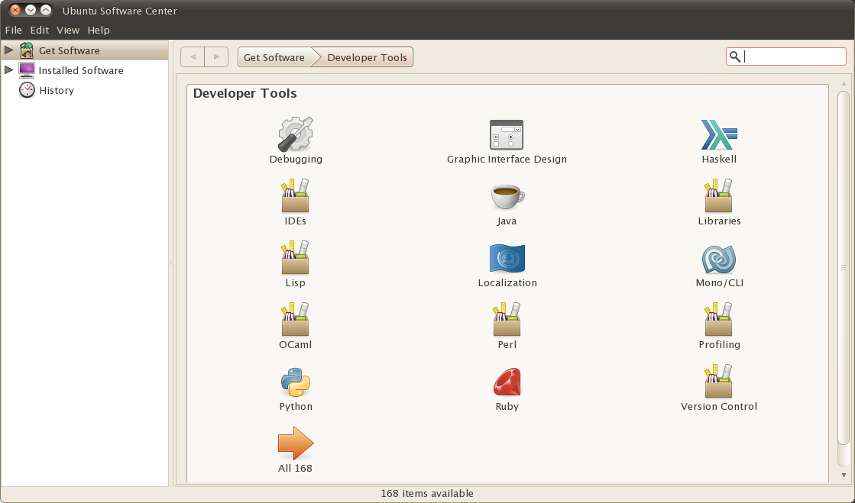Select the History sidebar label
Screen dimensions: 855x503
[x=57, y=91]
